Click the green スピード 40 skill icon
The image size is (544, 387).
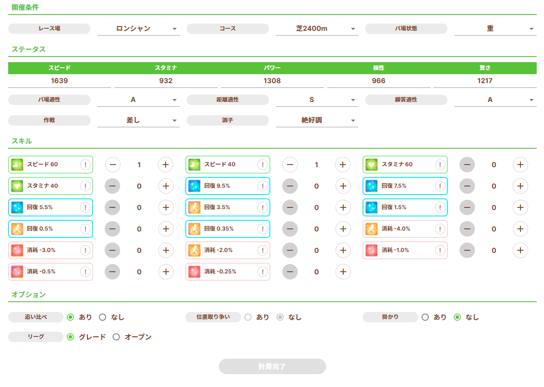click(x=194, y=165)
